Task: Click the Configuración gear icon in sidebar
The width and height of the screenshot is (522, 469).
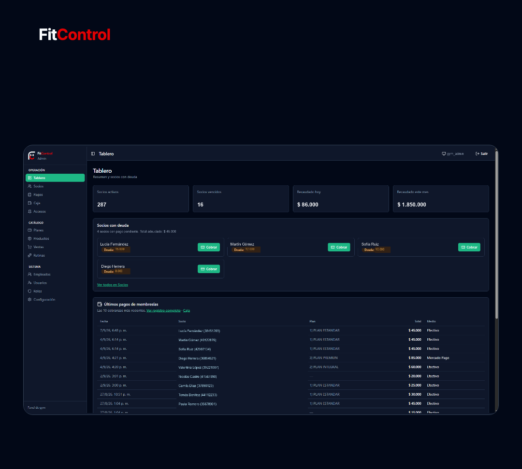Action: [x=29, y=300]
